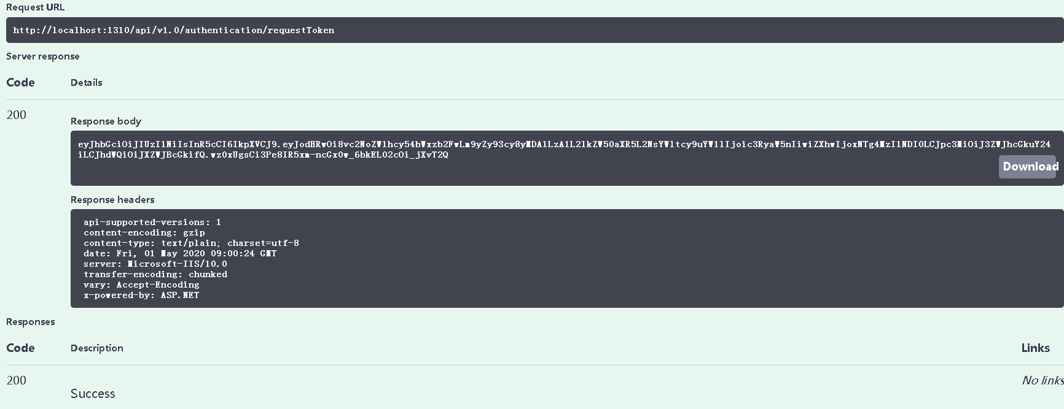The image size is (1064, 409).
Task: Click the Download button for the response body
Action: coord(1028,166)
